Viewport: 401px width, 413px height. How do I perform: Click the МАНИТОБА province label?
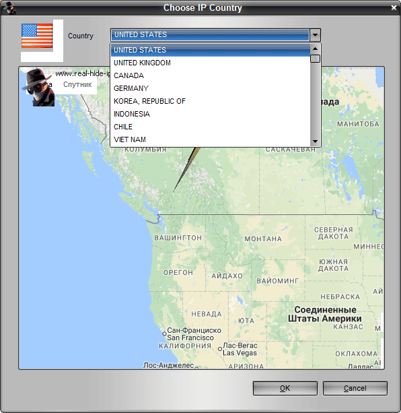(358, 124)
